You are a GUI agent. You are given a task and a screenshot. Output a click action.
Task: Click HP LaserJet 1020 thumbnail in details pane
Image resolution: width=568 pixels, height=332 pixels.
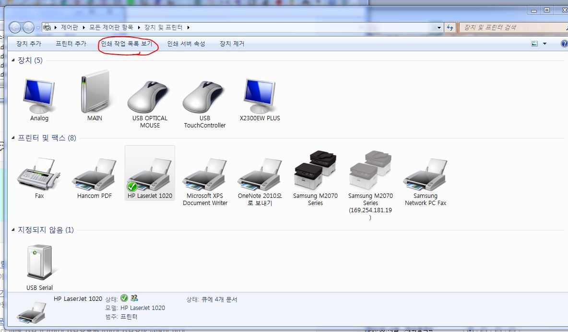coord(32,312)
